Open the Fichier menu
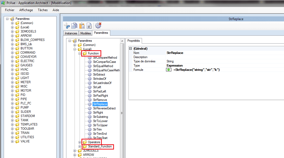 (10, 10)
